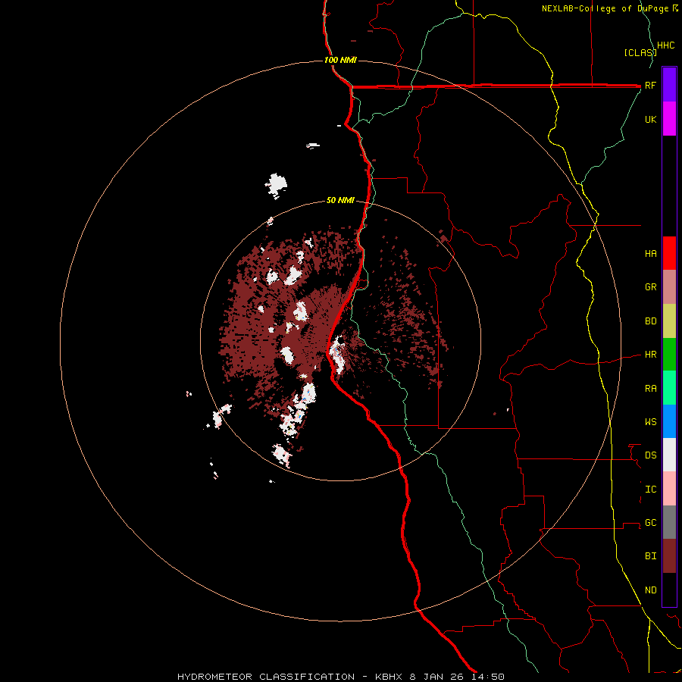Click the UK magenta legend swatch
682x682 pixels.
point(669,118)
